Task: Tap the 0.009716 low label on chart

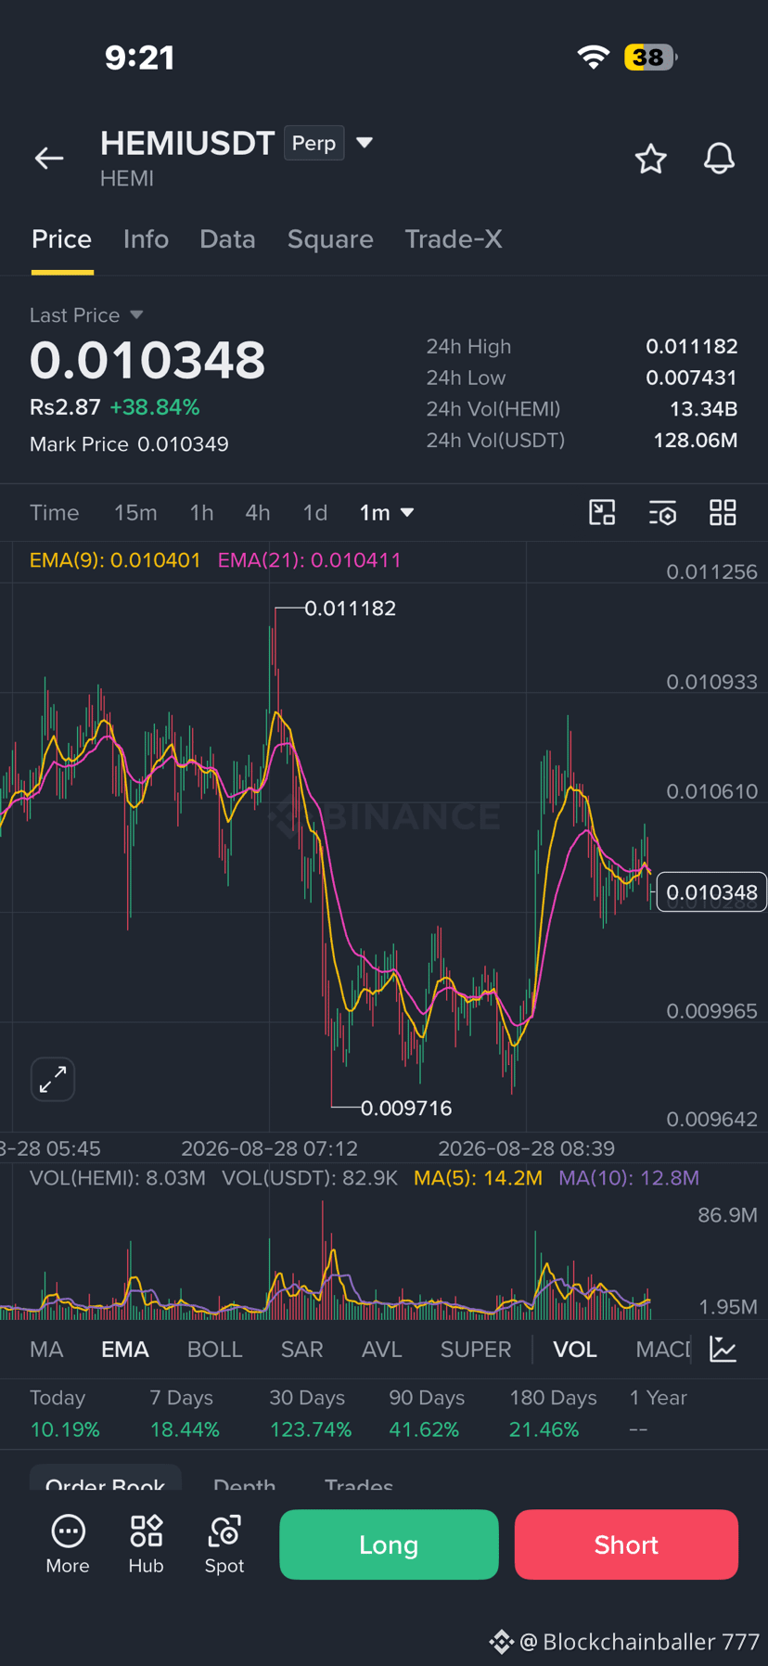Action: click(406, 1108)
